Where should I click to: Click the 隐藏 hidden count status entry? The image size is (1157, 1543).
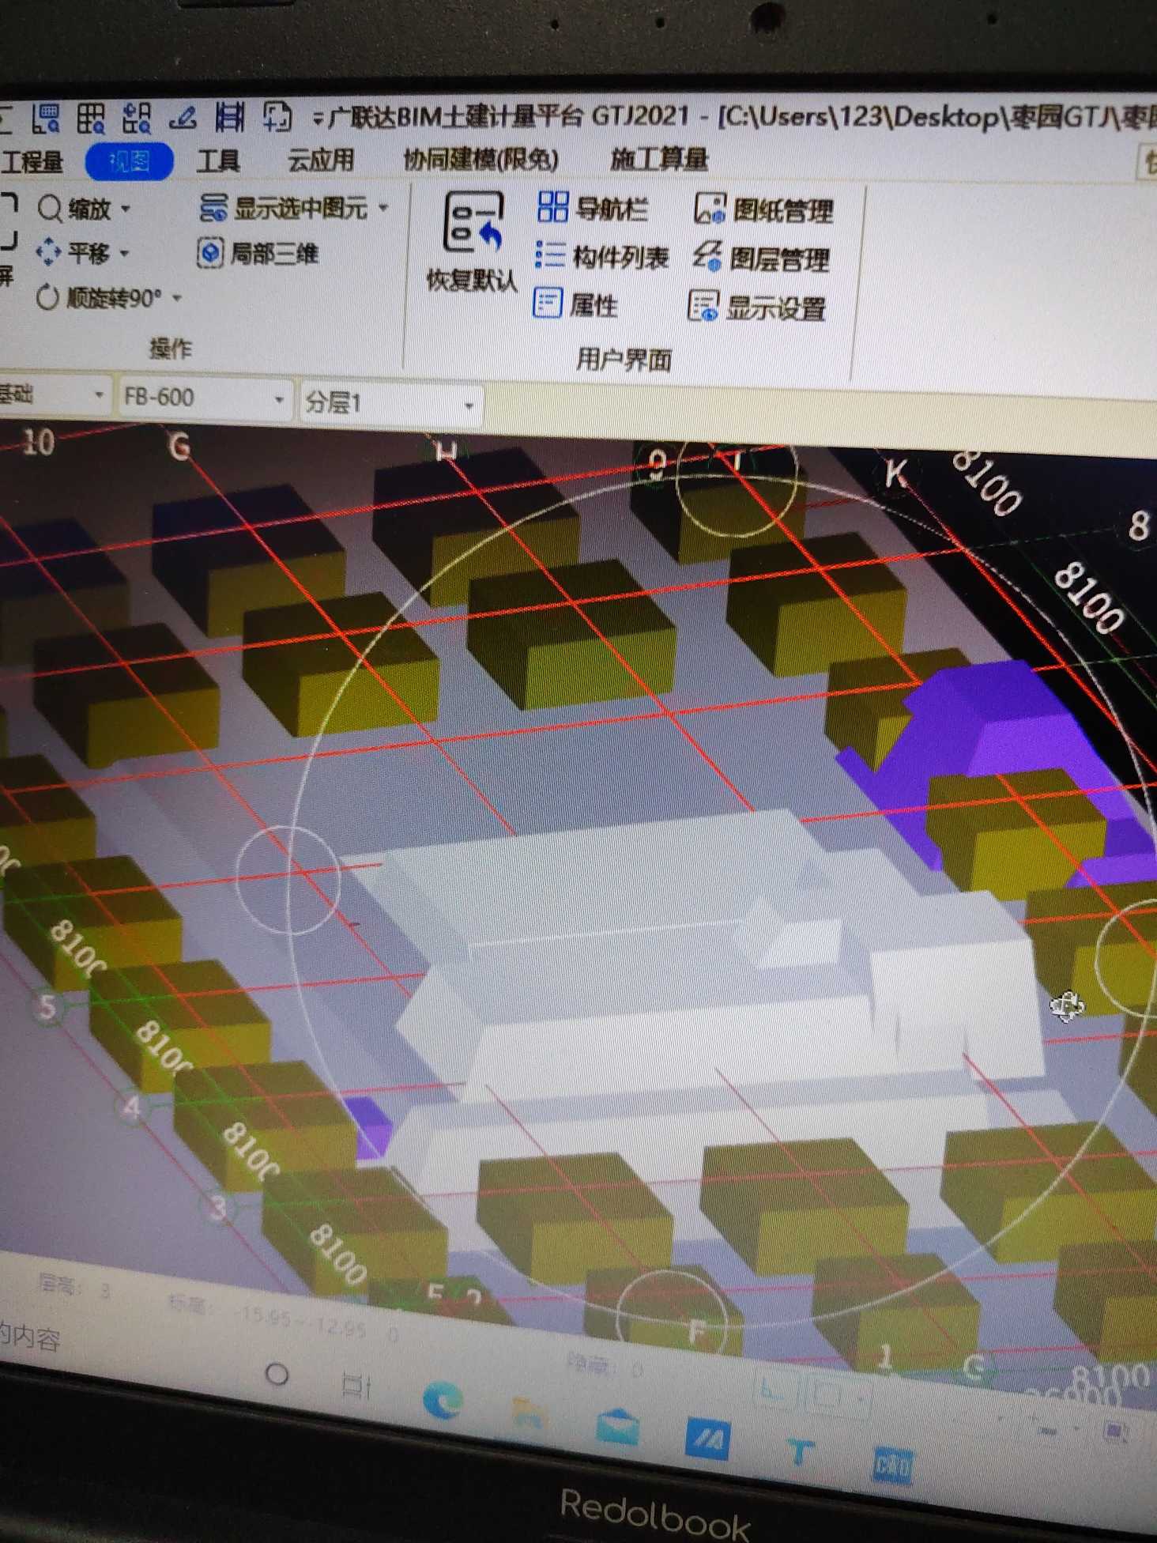pyautogui.click(x=605, y=1366)
